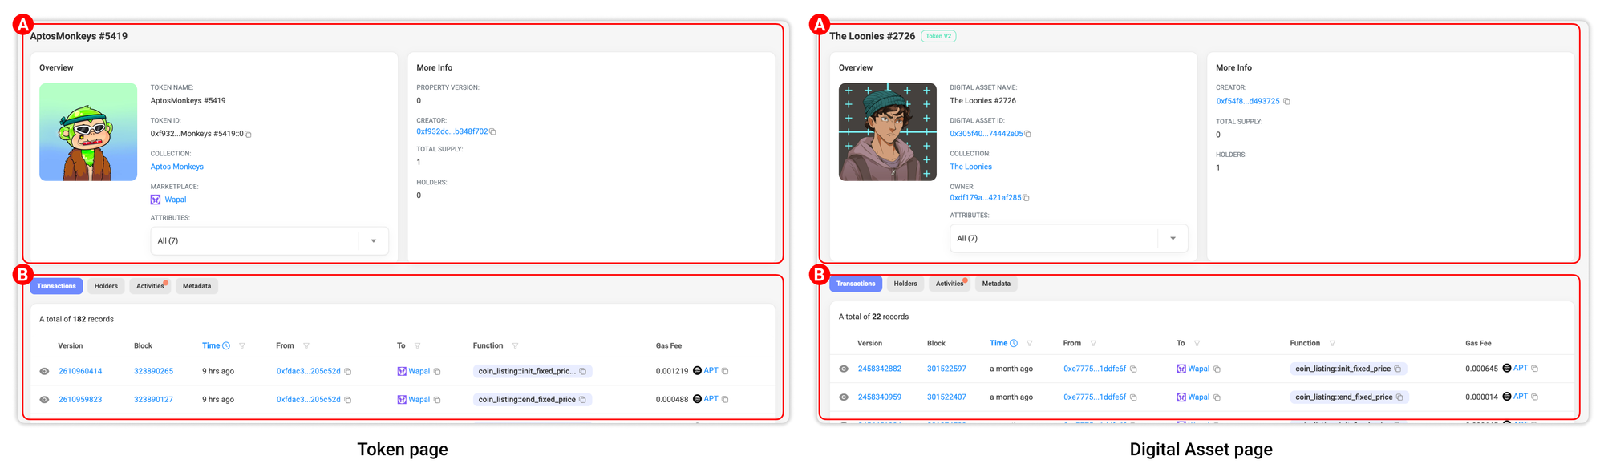
Task: Toggle the eye icon for version 2610960414
Action: coord(44,371)
